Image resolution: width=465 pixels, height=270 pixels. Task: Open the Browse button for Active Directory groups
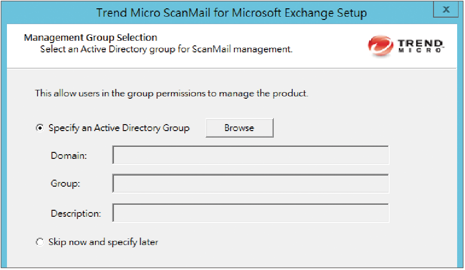[x=239, y=128]
